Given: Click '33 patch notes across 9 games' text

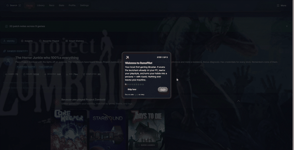Looking at the screenshot, I should tap(27, 26).
